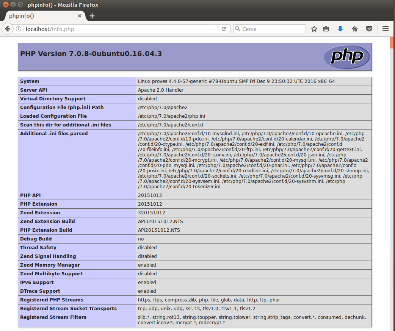Click the Zend Extension Build label
The image size is (395, 331).
point(47,222)
